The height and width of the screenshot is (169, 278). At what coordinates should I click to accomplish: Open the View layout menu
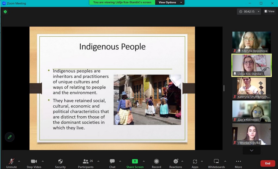pyautogui.click(x=269, y=11)
